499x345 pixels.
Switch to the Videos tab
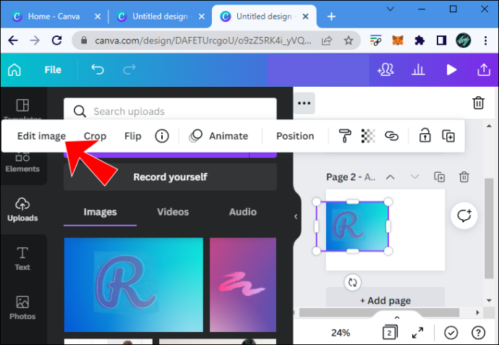click(173, 212)
